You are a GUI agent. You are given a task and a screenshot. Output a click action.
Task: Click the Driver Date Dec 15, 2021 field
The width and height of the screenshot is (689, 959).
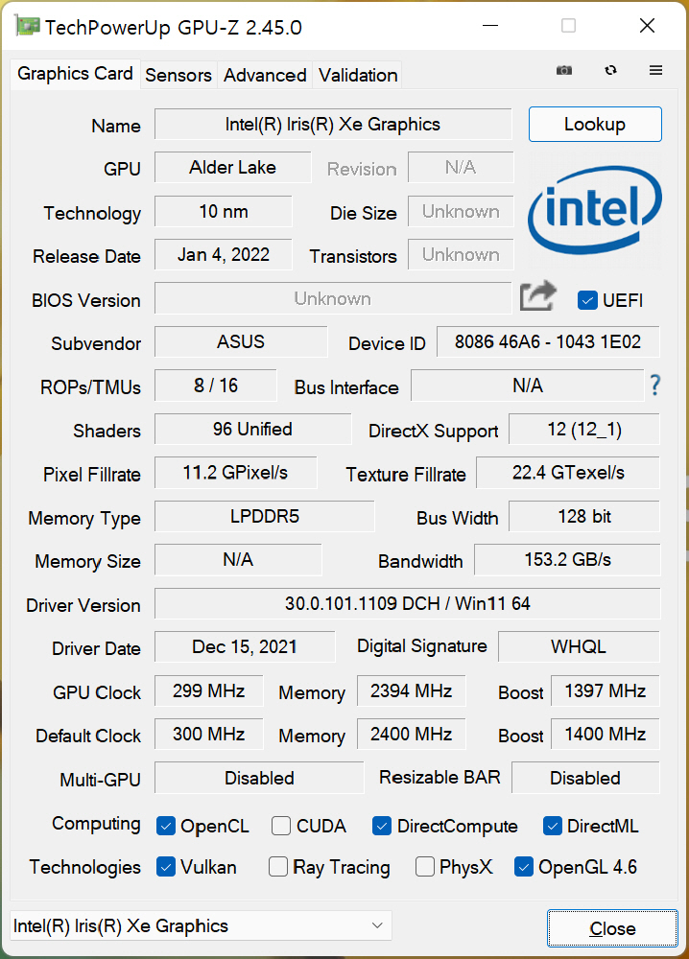[245, 646]
